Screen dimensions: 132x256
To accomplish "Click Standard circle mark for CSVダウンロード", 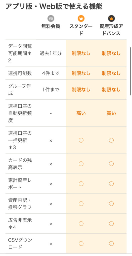I will pyautogui.click(x=81, y=243).
